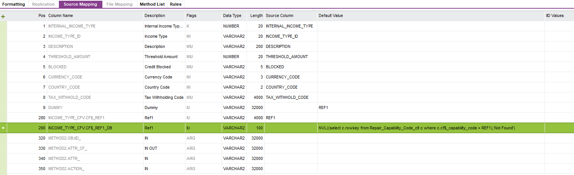Click the Default Value column header
Viewport: 574px width, 175px height.
click(331, 16)
